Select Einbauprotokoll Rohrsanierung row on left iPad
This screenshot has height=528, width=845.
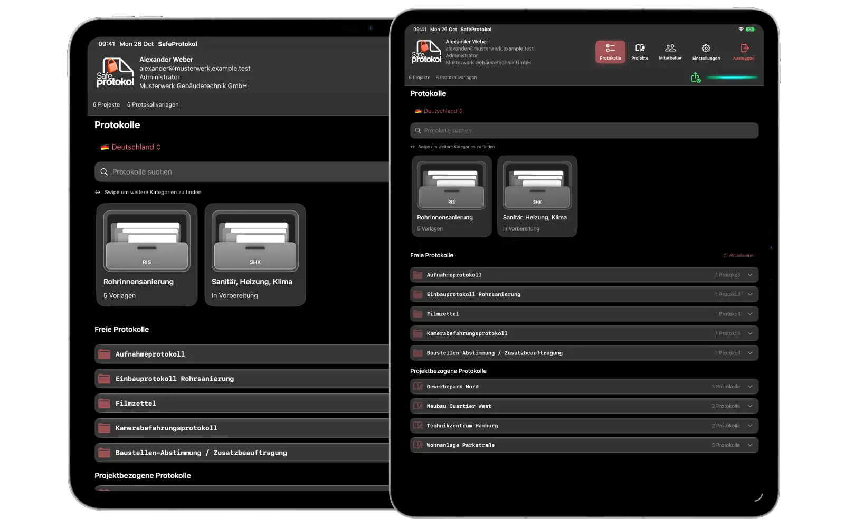(x=242, y=379)
